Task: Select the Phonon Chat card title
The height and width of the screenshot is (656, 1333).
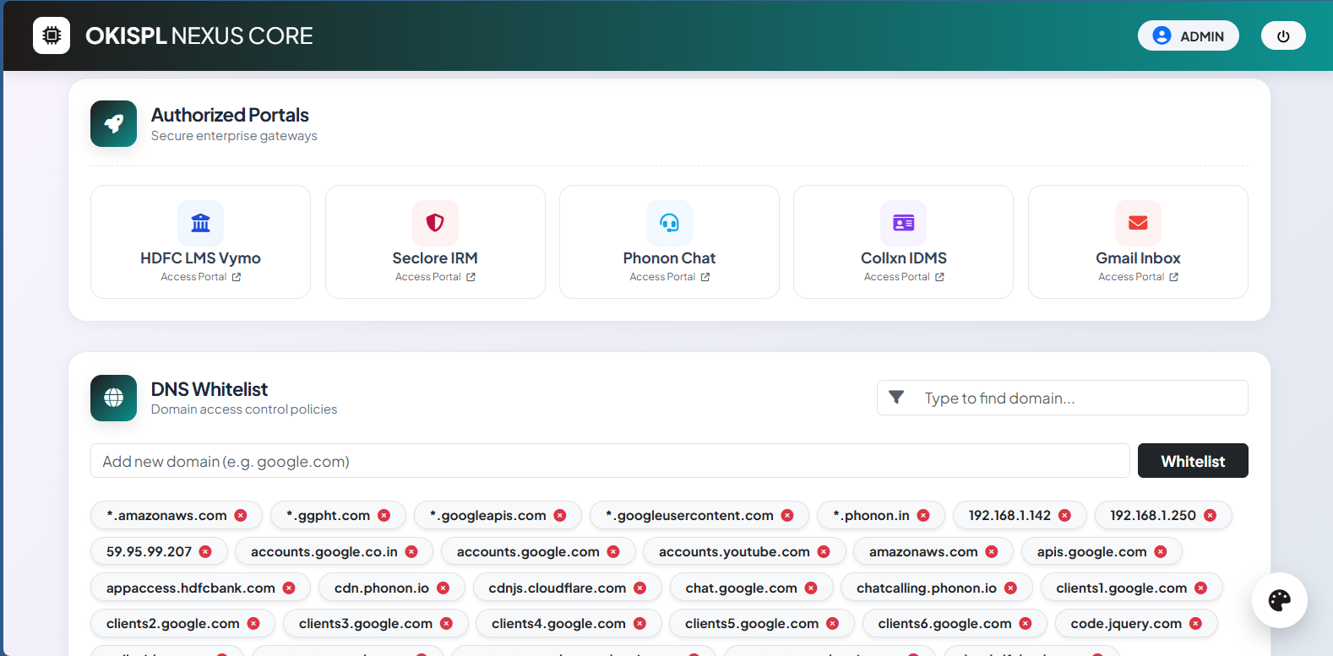Action: tap(669, 258)
